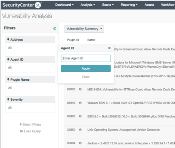The width and height of the screenshot is (175, 148).
Task: Click the SecurityCenter SC logo
Action: [x=22, y=5]
